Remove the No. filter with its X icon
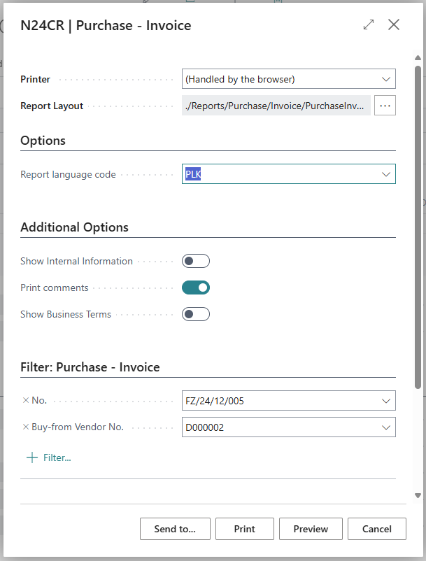The width and height of the screenshot is (426, 561). pyautogui.click(x=24, y=400)
